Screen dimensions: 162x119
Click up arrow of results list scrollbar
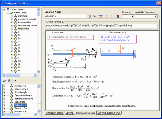tap(39, 86)
